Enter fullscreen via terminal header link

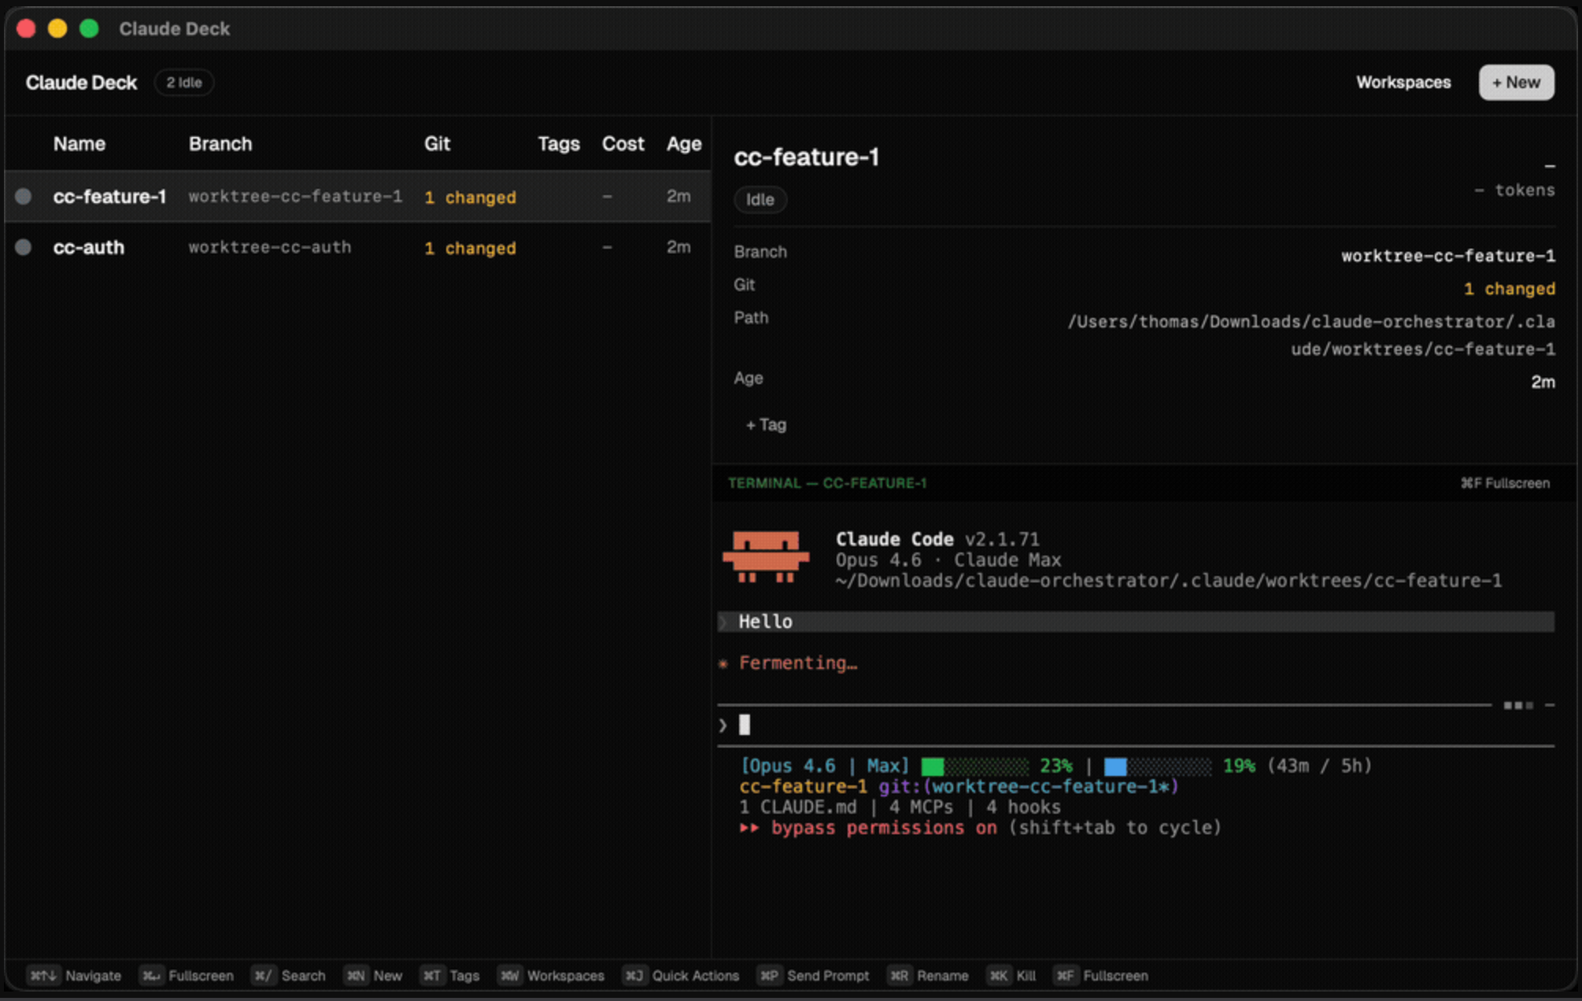click(x=1504, y=483)
